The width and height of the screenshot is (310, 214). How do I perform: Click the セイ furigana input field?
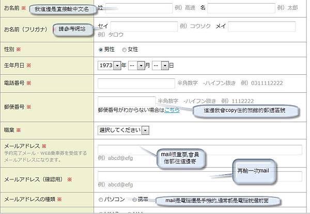pos(144,26)
